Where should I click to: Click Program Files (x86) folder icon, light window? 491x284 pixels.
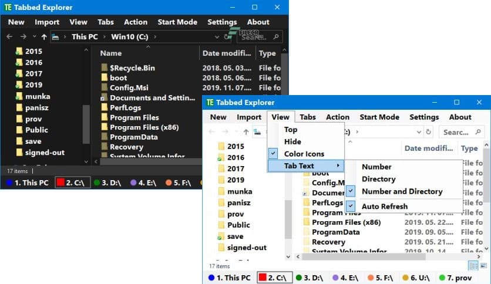(306, 222)
